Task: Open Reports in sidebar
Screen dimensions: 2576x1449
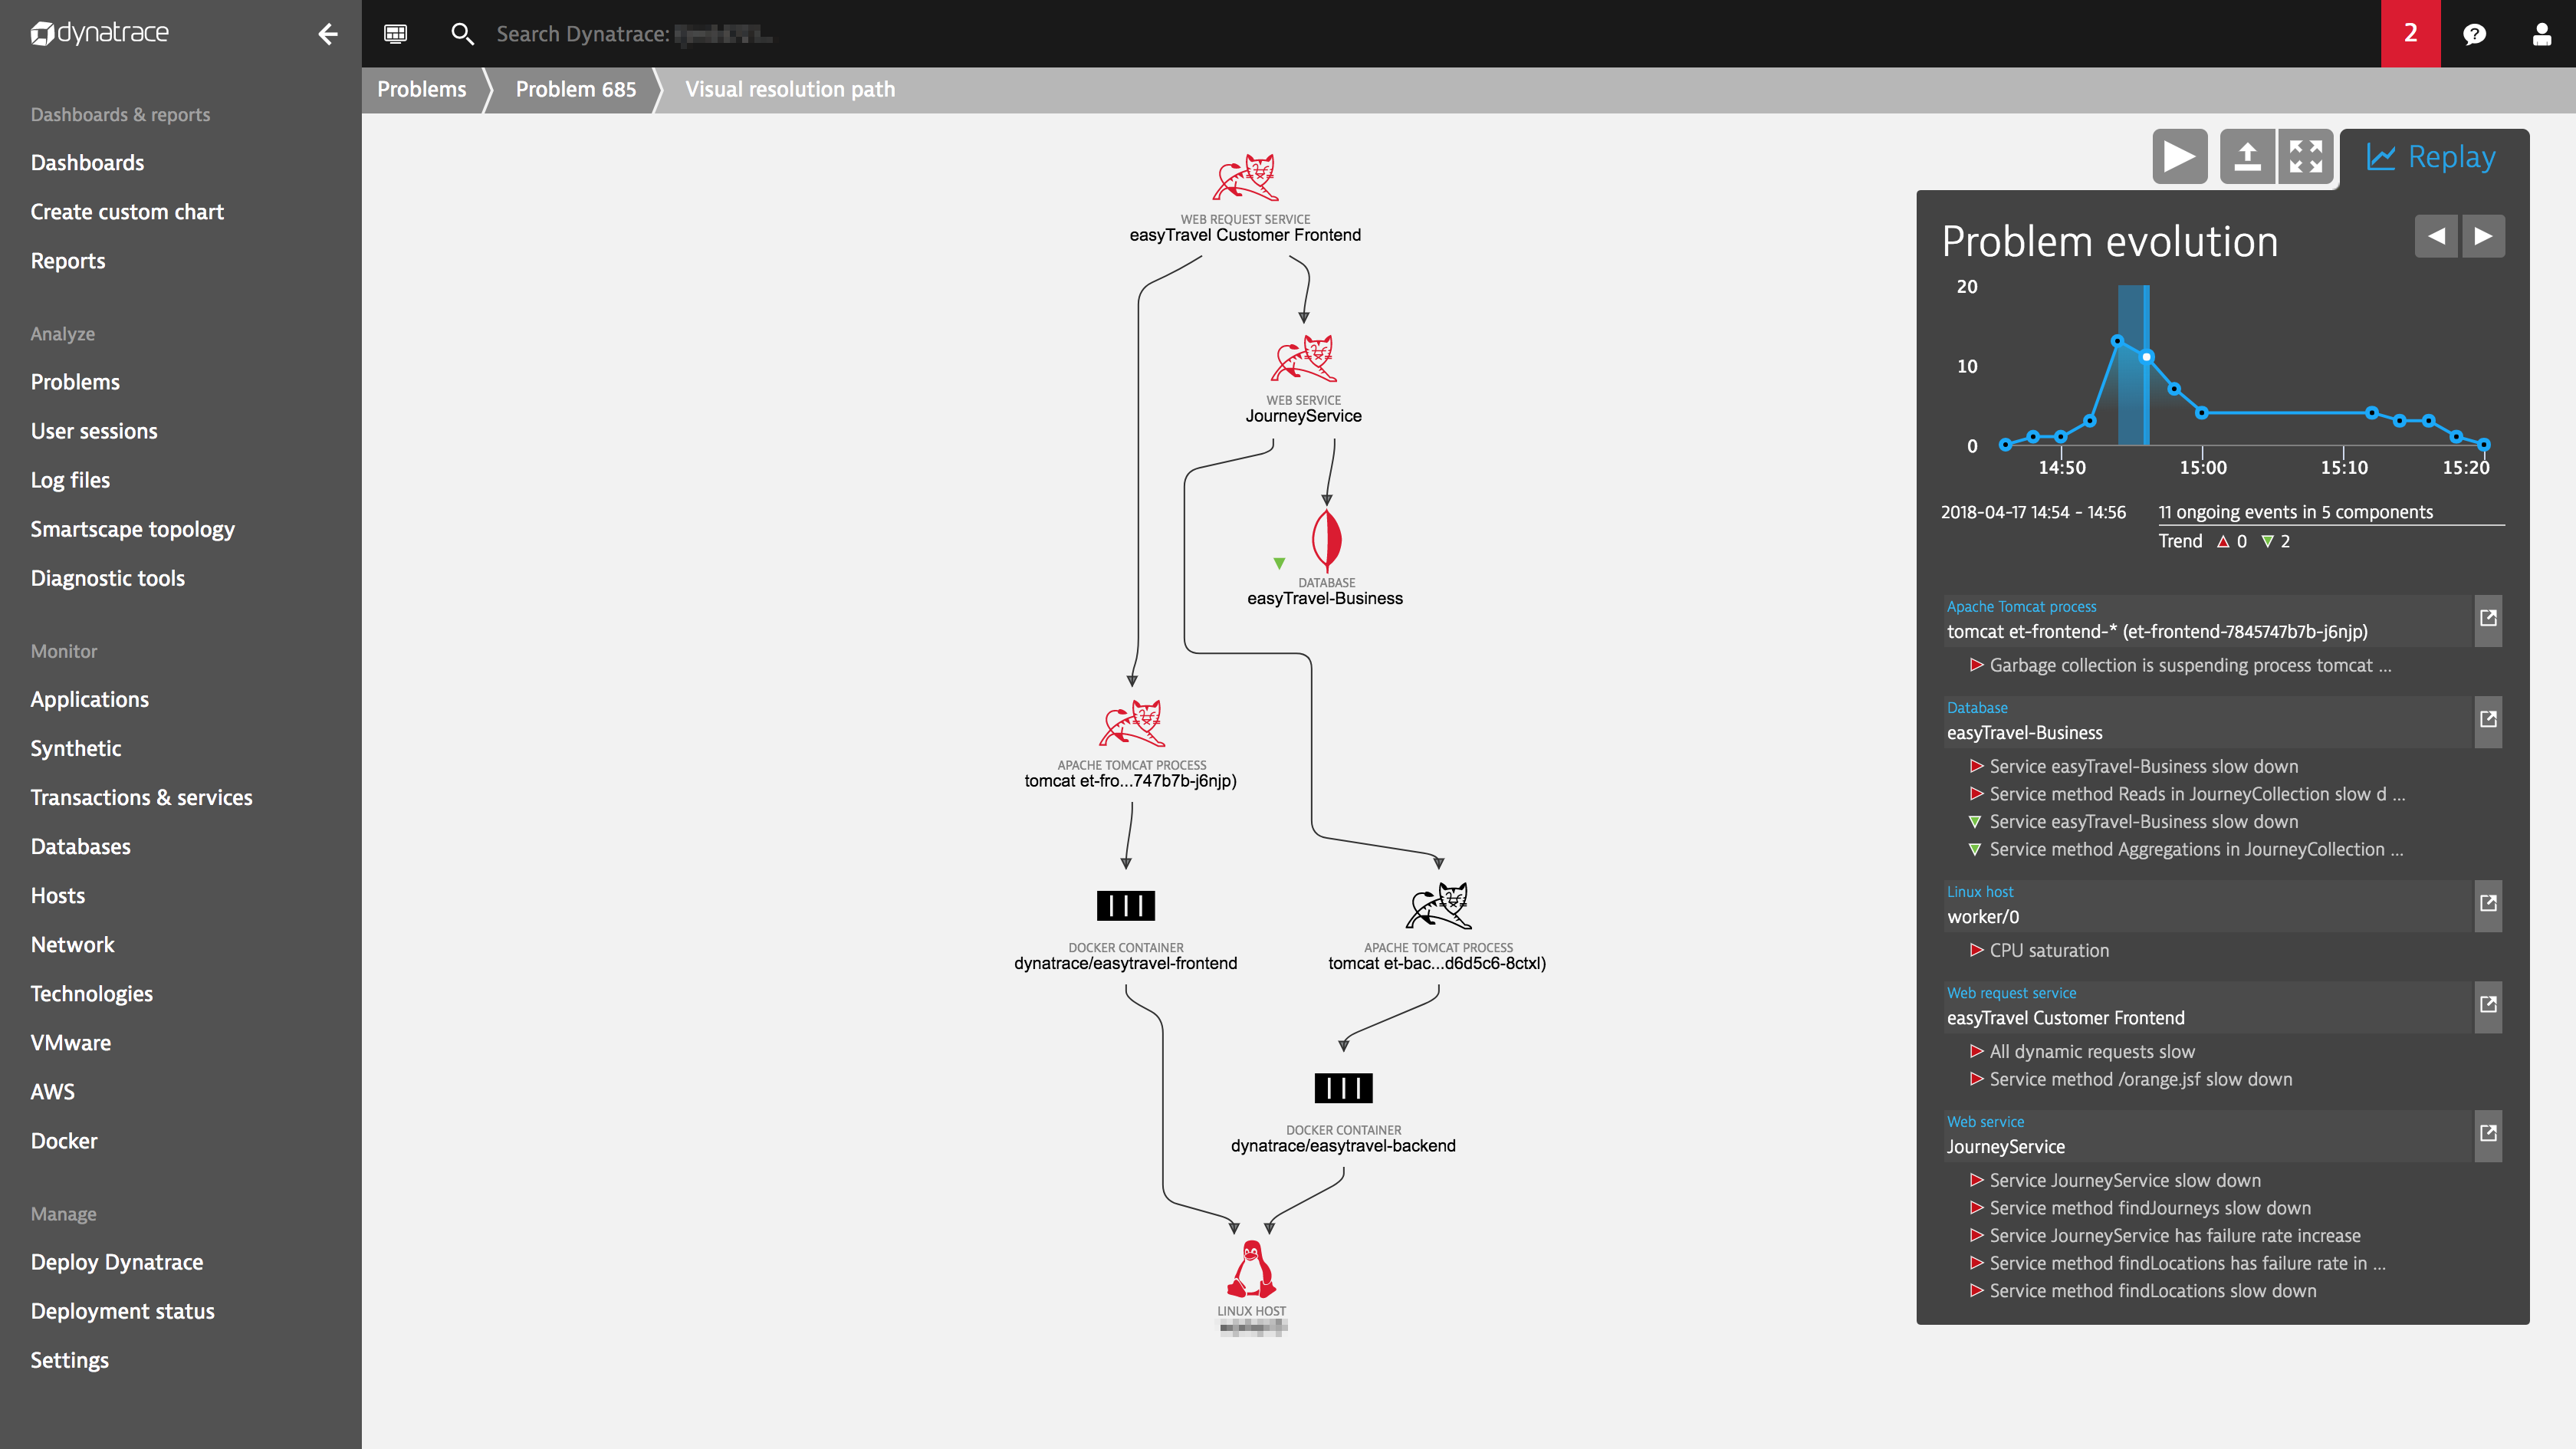Action: (68, 260)
